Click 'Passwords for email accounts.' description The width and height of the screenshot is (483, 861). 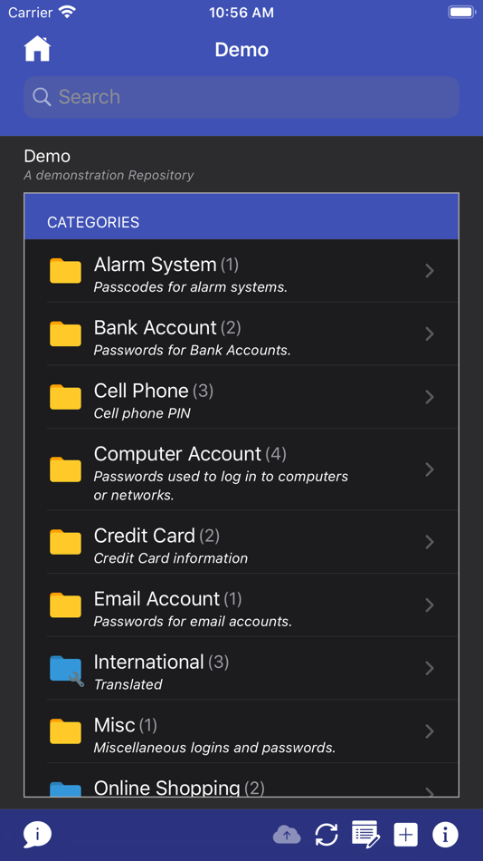pyautogui.click(x=193, y=622)
